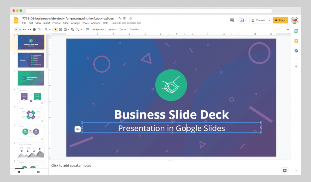Viewport: 311px width, 182px height.
Task: Switch to filmstrip view
Action: (19, 172)
